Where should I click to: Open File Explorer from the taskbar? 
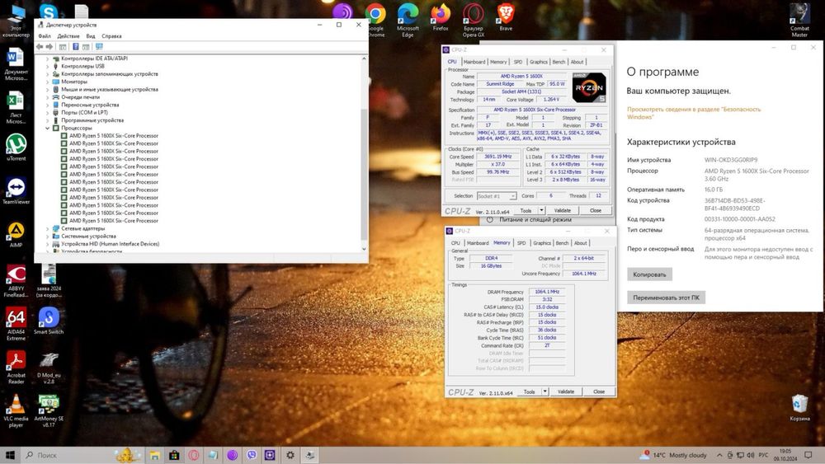tap(154, 455)
